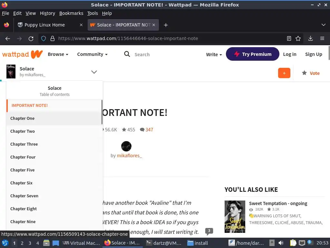Open the Firefox hamburger application menu

322,38
